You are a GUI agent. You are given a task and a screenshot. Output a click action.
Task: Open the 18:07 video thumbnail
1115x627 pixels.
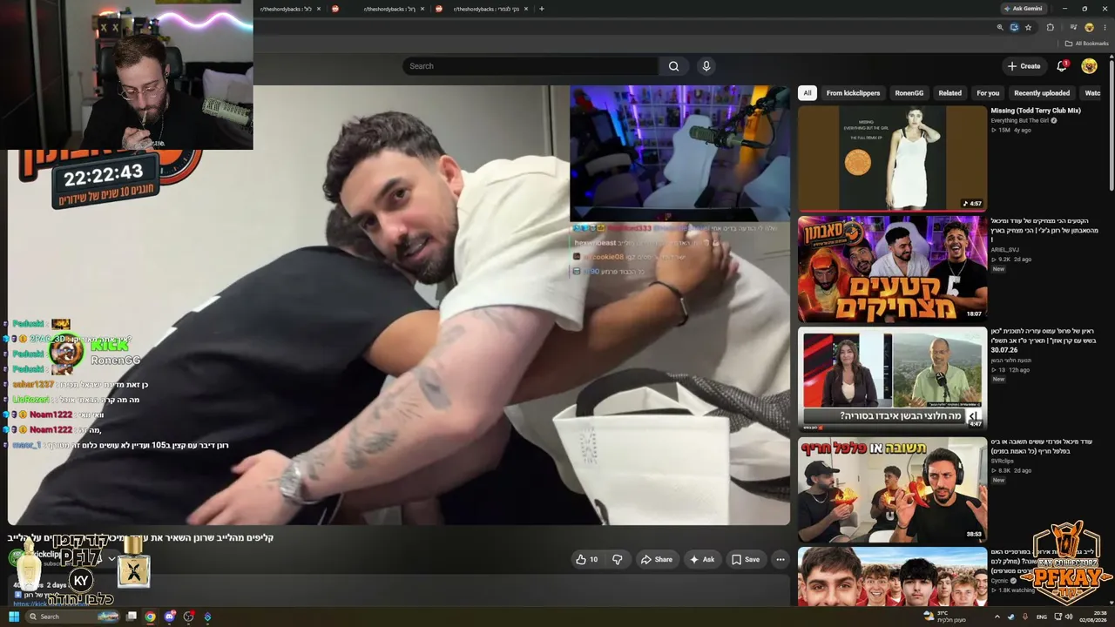(892, 268)
